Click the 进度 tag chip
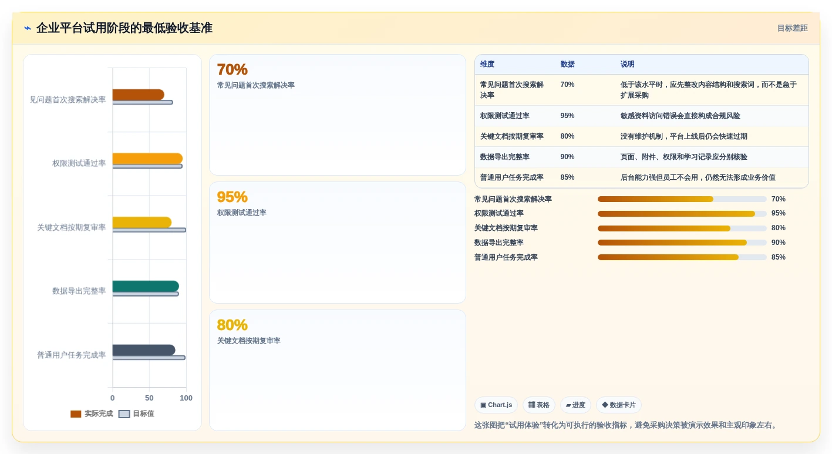 click(x=575, y=405)
